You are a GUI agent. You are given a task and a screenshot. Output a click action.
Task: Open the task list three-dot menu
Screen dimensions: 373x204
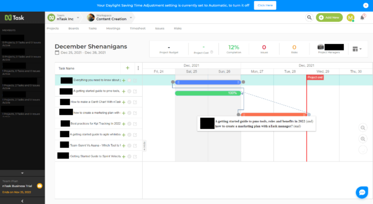[x=138, y=68]
